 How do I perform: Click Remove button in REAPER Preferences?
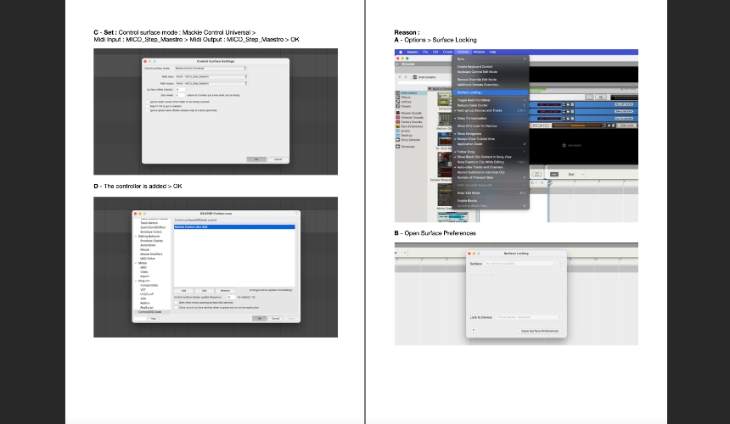225,291
